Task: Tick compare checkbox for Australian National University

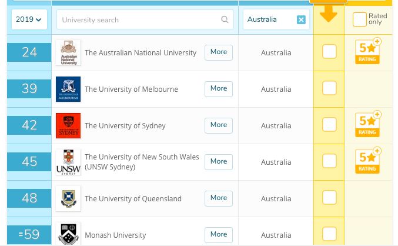Action: coord(329,52)
